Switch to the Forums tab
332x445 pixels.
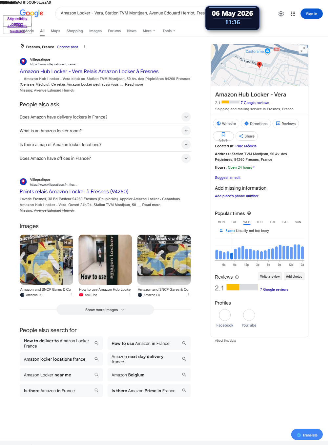pos(114,31)
